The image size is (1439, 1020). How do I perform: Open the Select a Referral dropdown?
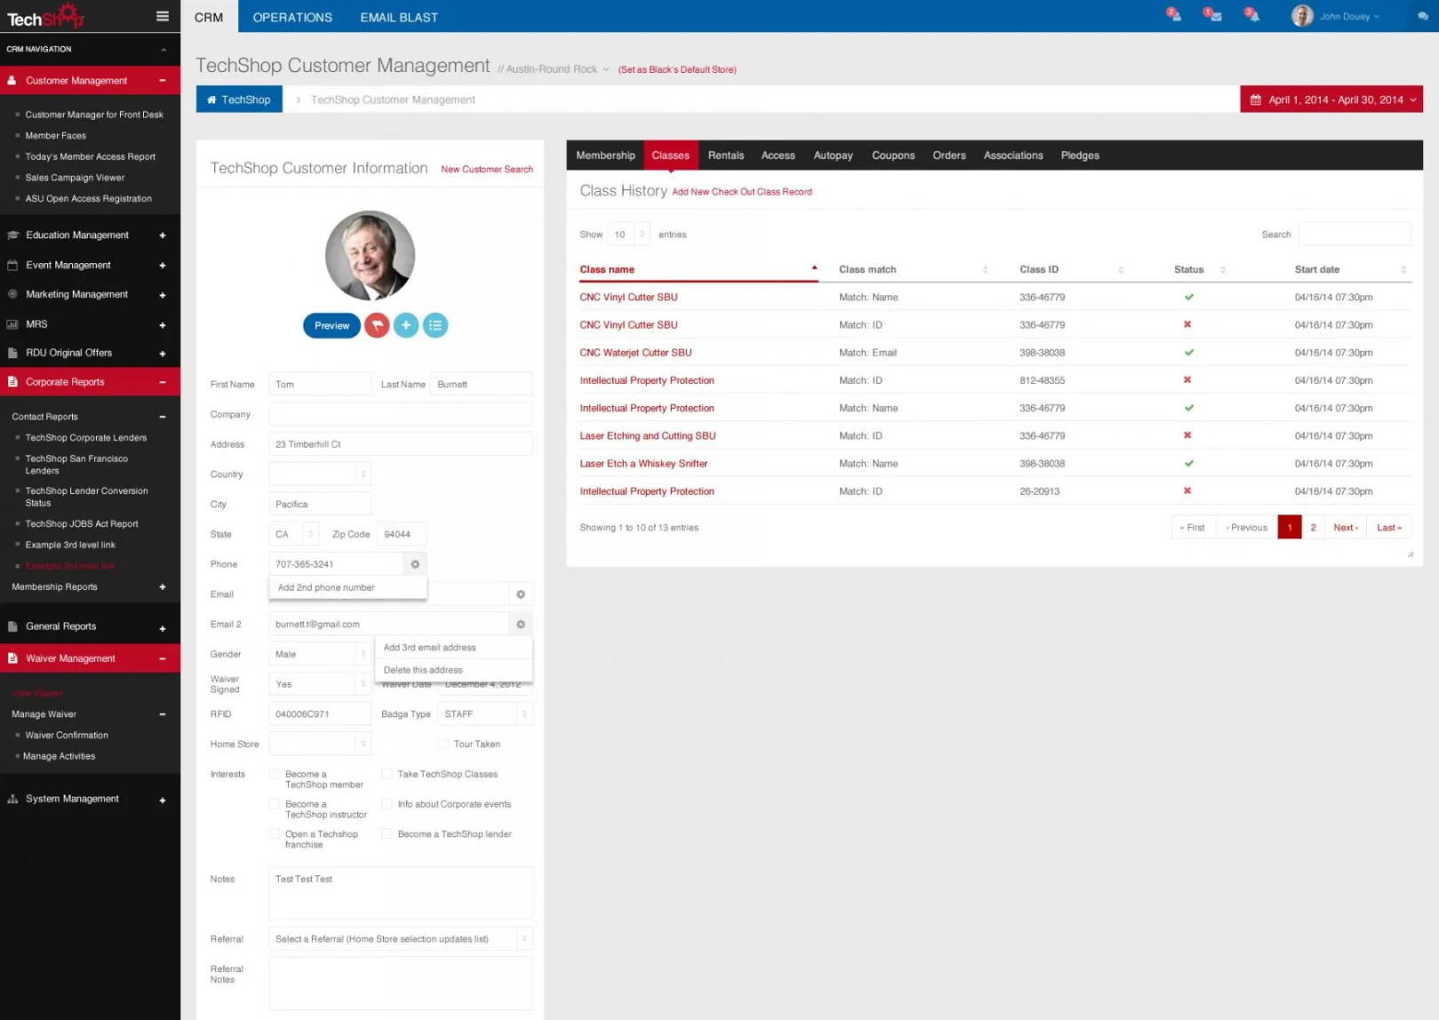click(x=401, y=939)
